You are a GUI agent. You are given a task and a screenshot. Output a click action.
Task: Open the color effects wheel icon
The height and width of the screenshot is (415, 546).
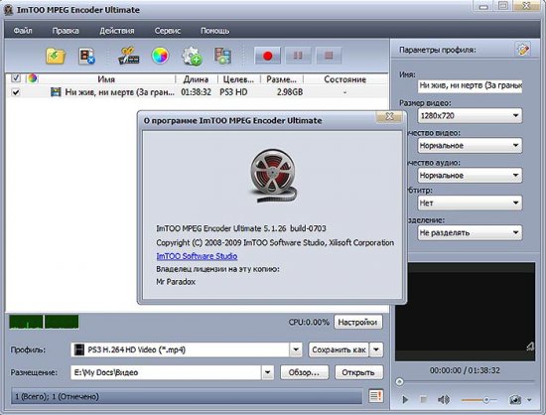click(160, 56)
